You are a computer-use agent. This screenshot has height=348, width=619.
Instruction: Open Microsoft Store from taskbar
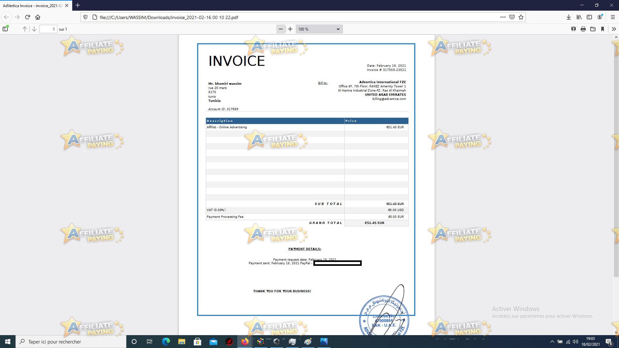(x=198, y=342)
